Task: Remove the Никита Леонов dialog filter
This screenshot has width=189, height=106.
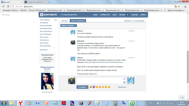Action: (75, 26)
